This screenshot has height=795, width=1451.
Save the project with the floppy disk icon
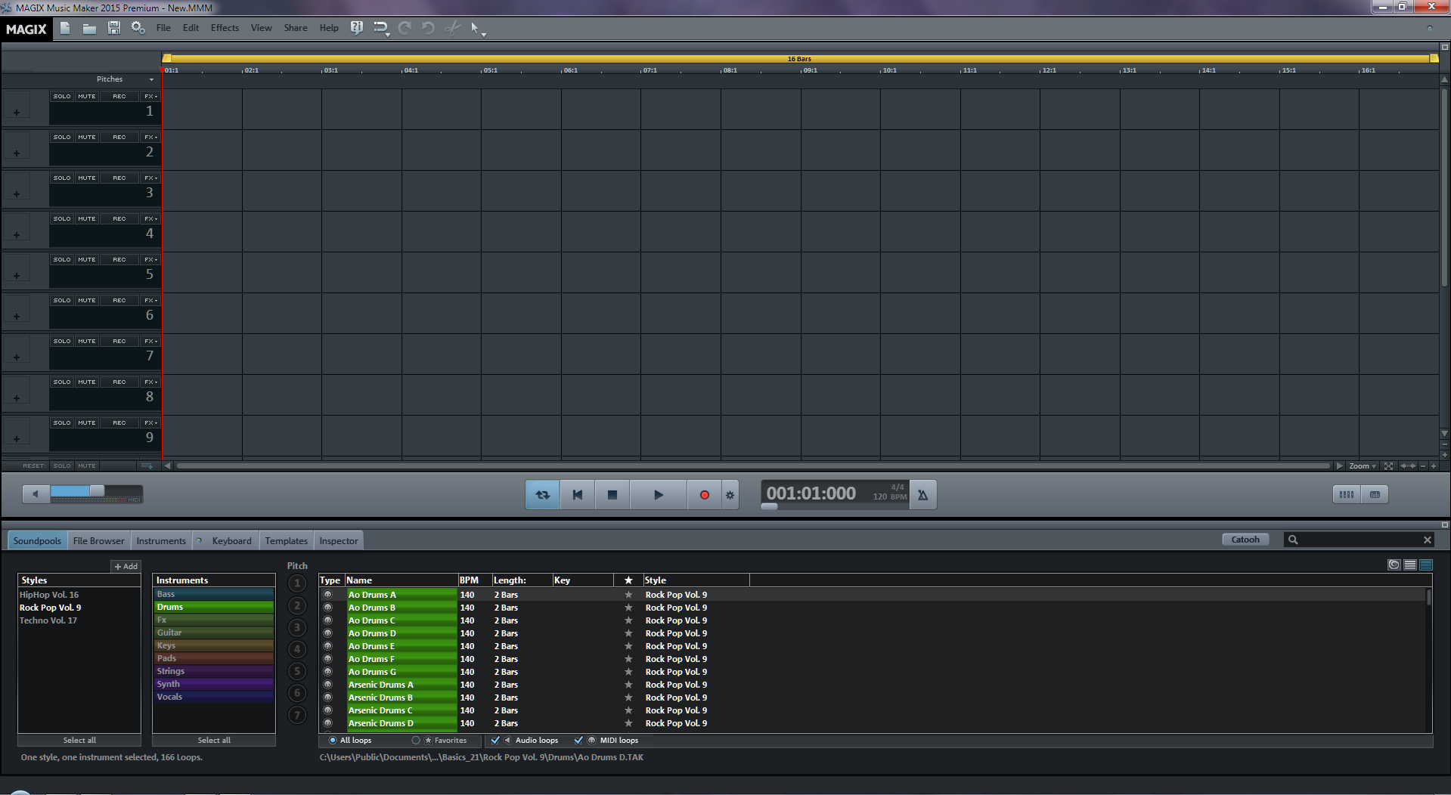coord(114,28)
